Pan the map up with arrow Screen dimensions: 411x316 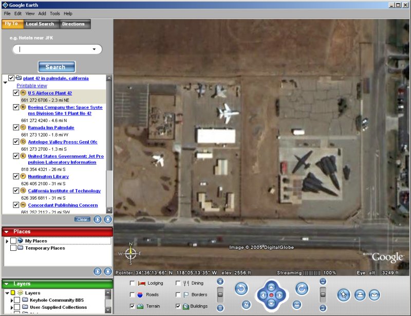271,286
